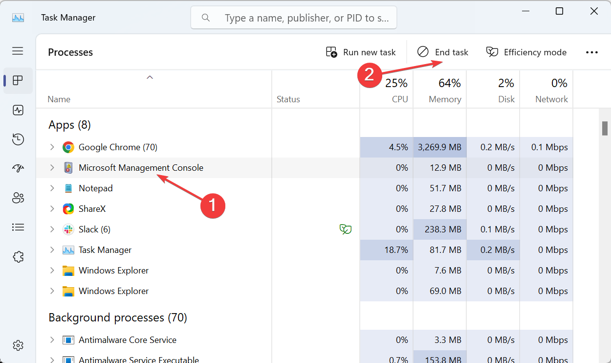Image resolution: width=611 pixels, height=363 pixels.
Task: Open the Users sidebar icon
Action: point(18,198)
